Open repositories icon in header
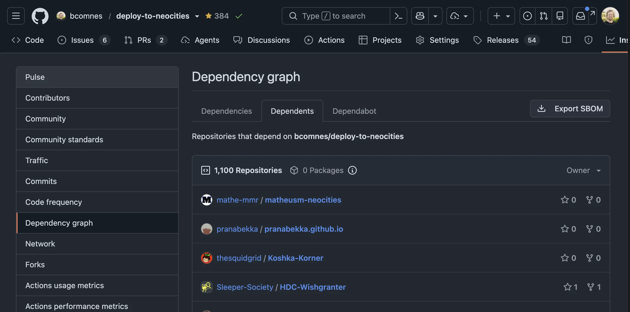This screenshot has height=312, width=630. click(x=560, y=16)
